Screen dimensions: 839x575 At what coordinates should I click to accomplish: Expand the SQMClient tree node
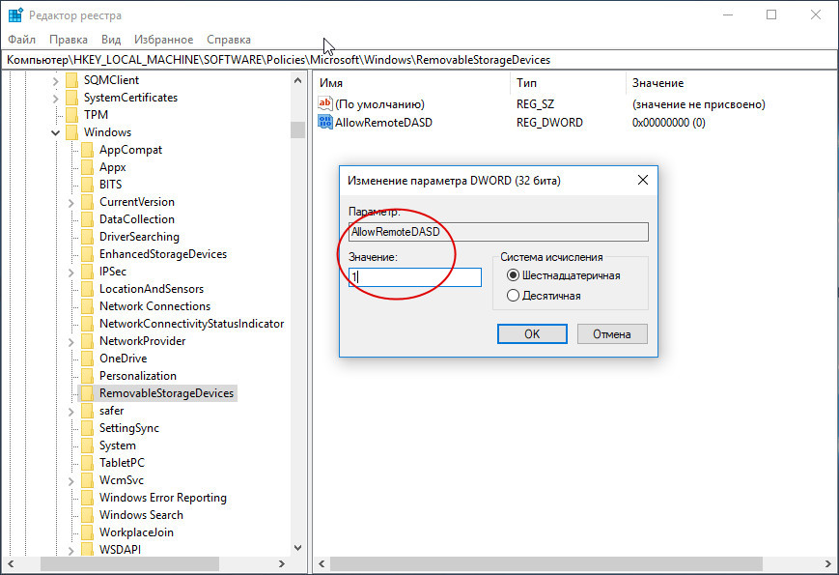56,81
